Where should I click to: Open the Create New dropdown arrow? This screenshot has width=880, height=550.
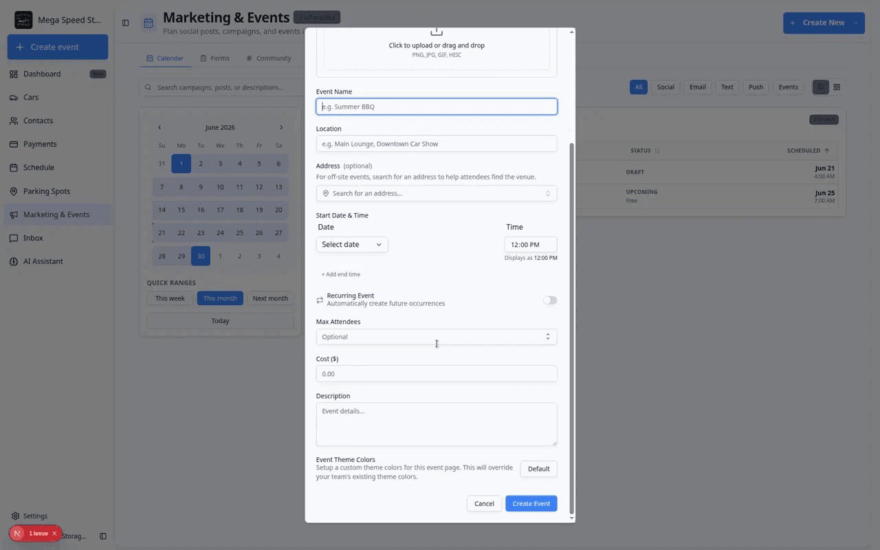[x=856, y=23]
